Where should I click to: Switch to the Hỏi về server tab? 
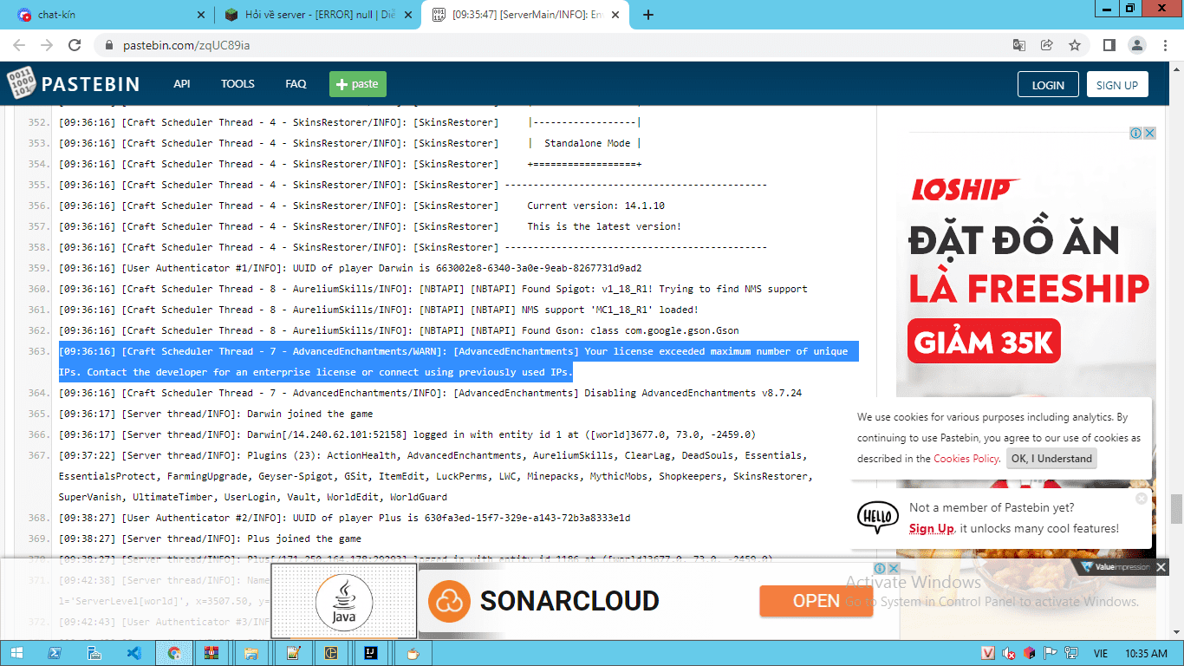point(317,15)
